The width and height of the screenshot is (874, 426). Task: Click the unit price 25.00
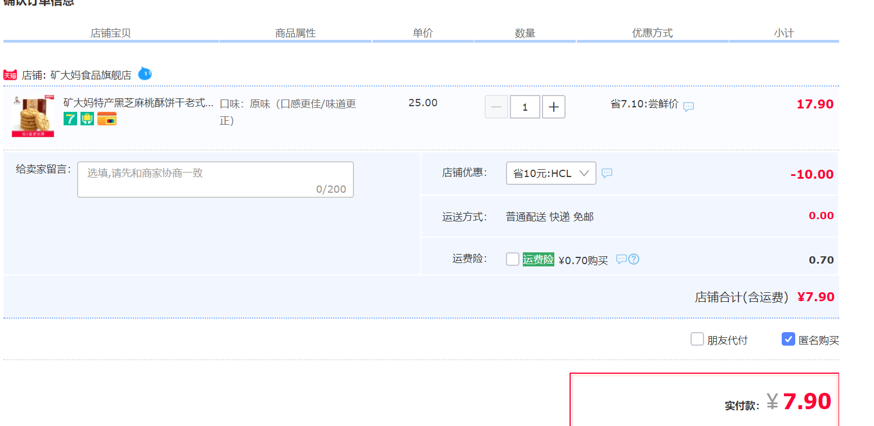423,103
